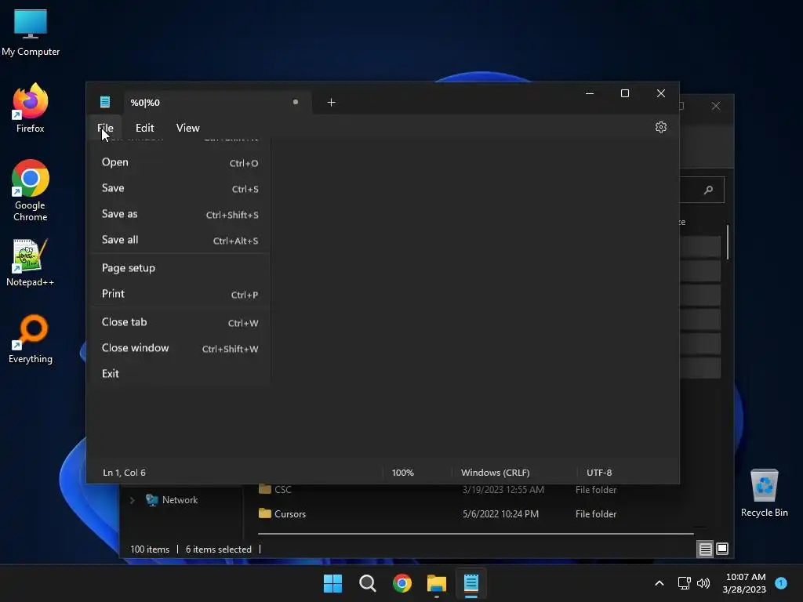This screenshot has width=803, height=602.
Task: Click the Notepad app icon in title bar
Action: (105, 102)
